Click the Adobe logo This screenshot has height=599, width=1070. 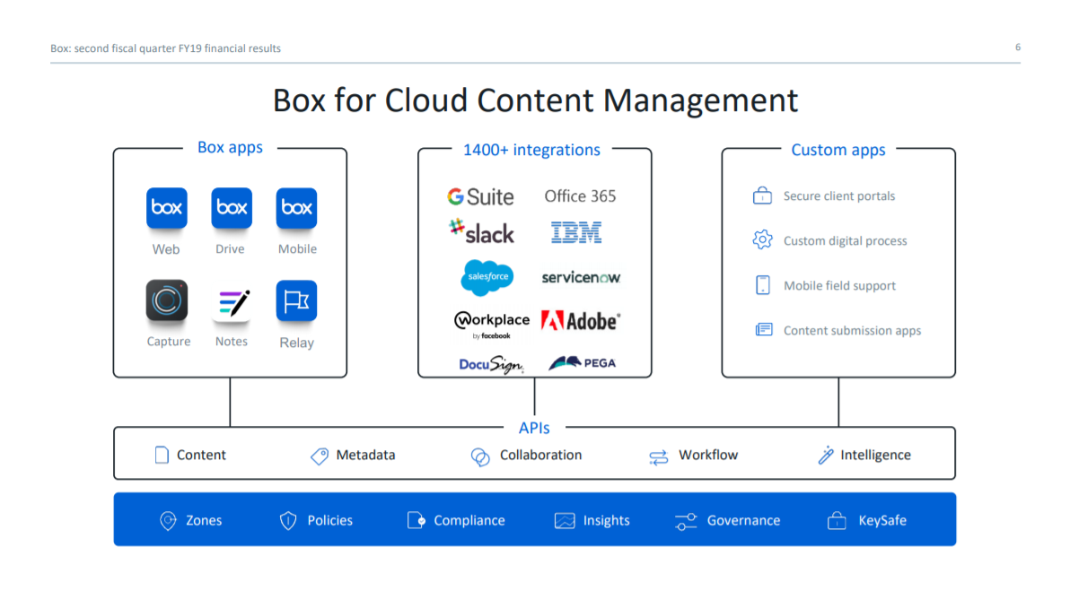click(x=581, y=320)
